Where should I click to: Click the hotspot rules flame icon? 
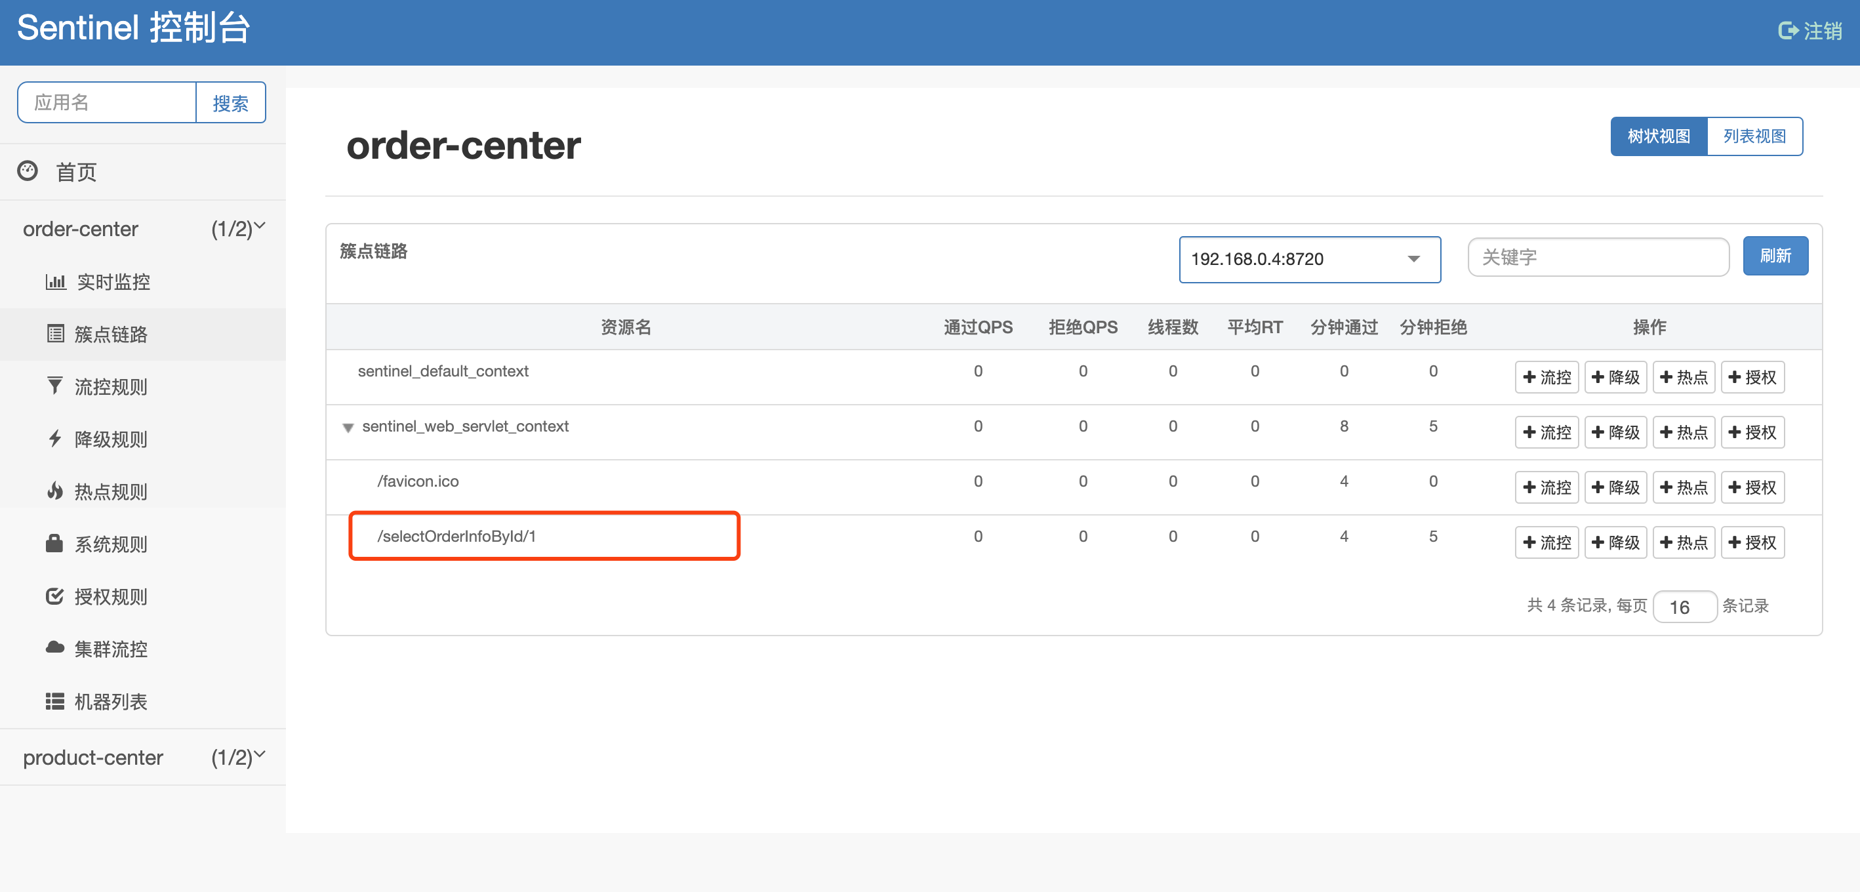click(55, 491)
